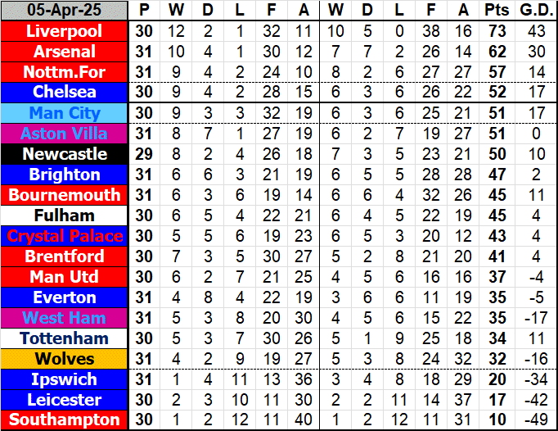558x431 pixels.
Task: Click the Aston Villa team cell
Action: tap(64, 134)
